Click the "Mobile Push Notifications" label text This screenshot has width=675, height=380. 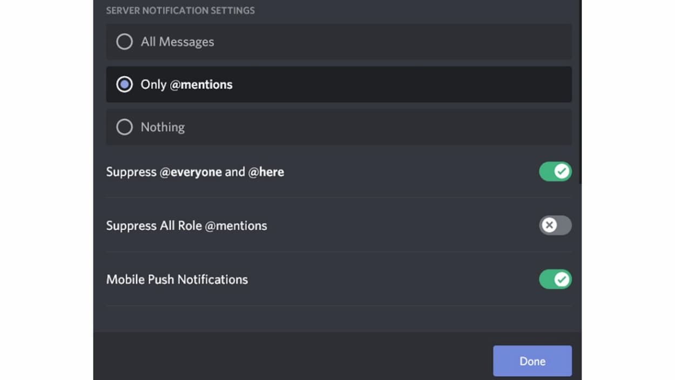[x=177, y=279]
